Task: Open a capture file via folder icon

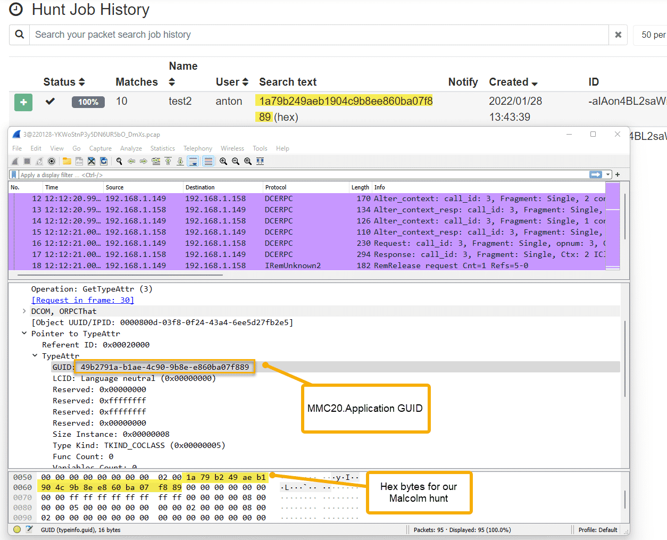Action: [67, 161]
